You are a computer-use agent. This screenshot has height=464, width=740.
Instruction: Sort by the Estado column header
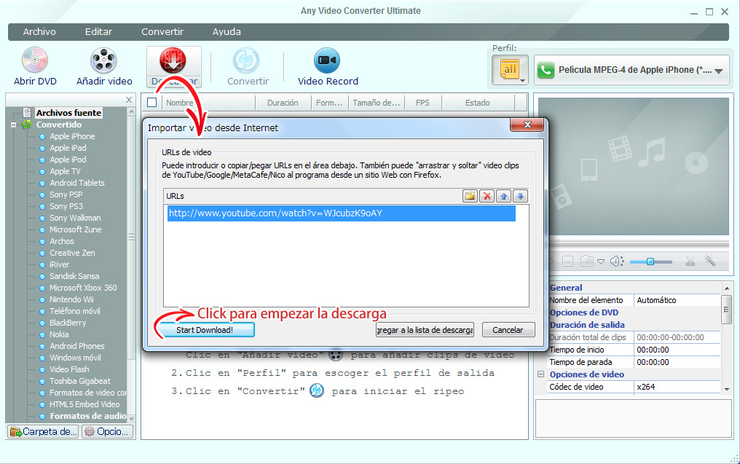478,103
